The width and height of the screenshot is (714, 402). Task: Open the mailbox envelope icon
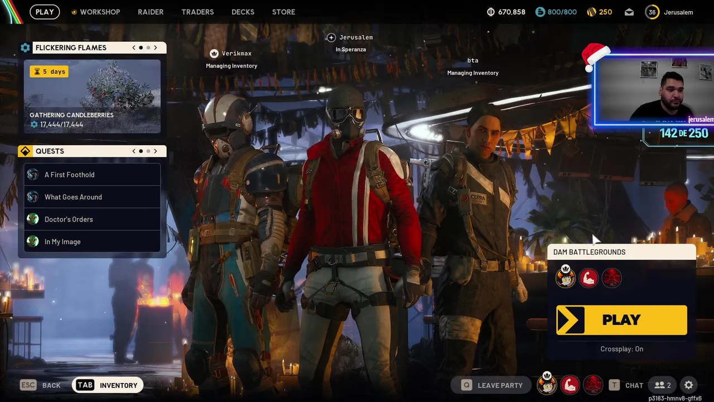629,12
